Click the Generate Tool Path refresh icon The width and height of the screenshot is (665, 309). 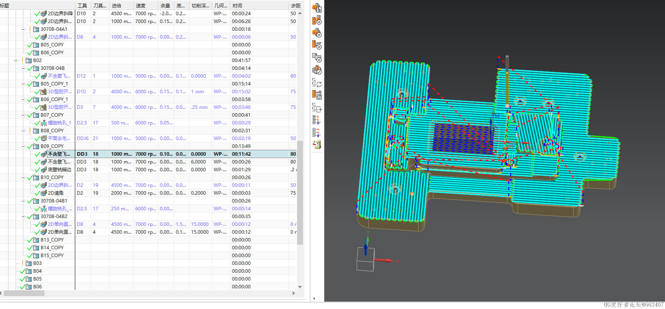pyautogui.click(x=317, y=83)
